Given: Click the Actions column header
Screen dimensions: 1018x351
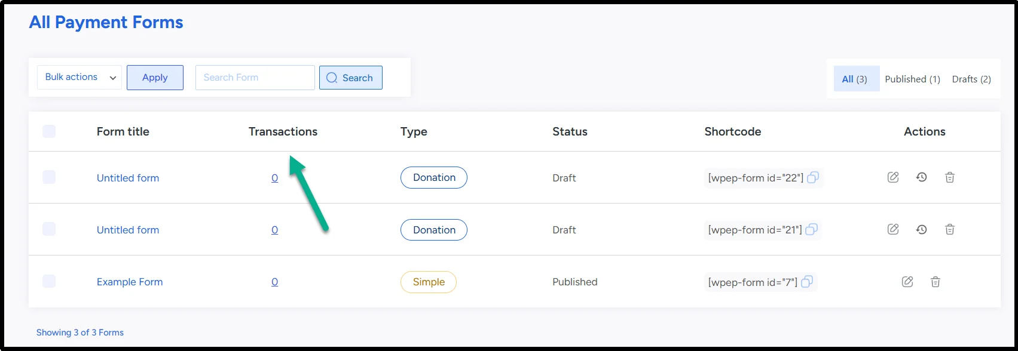Looking at the screenshot, I should 925,132.
